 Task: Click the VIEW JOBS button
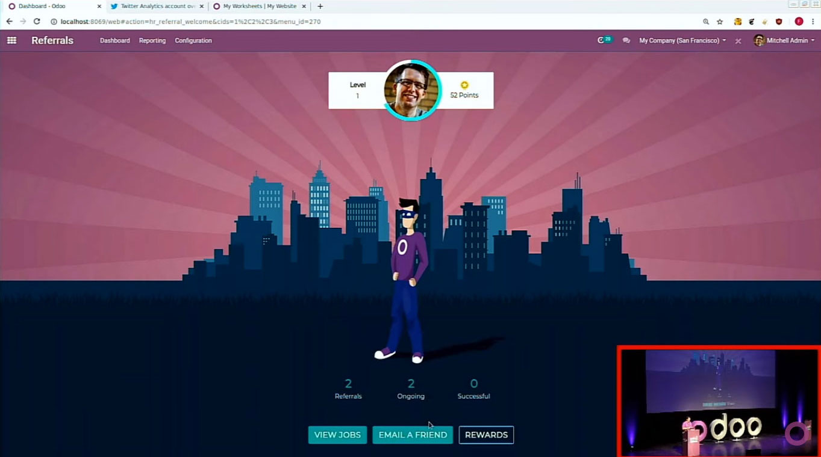pos(337,435)
